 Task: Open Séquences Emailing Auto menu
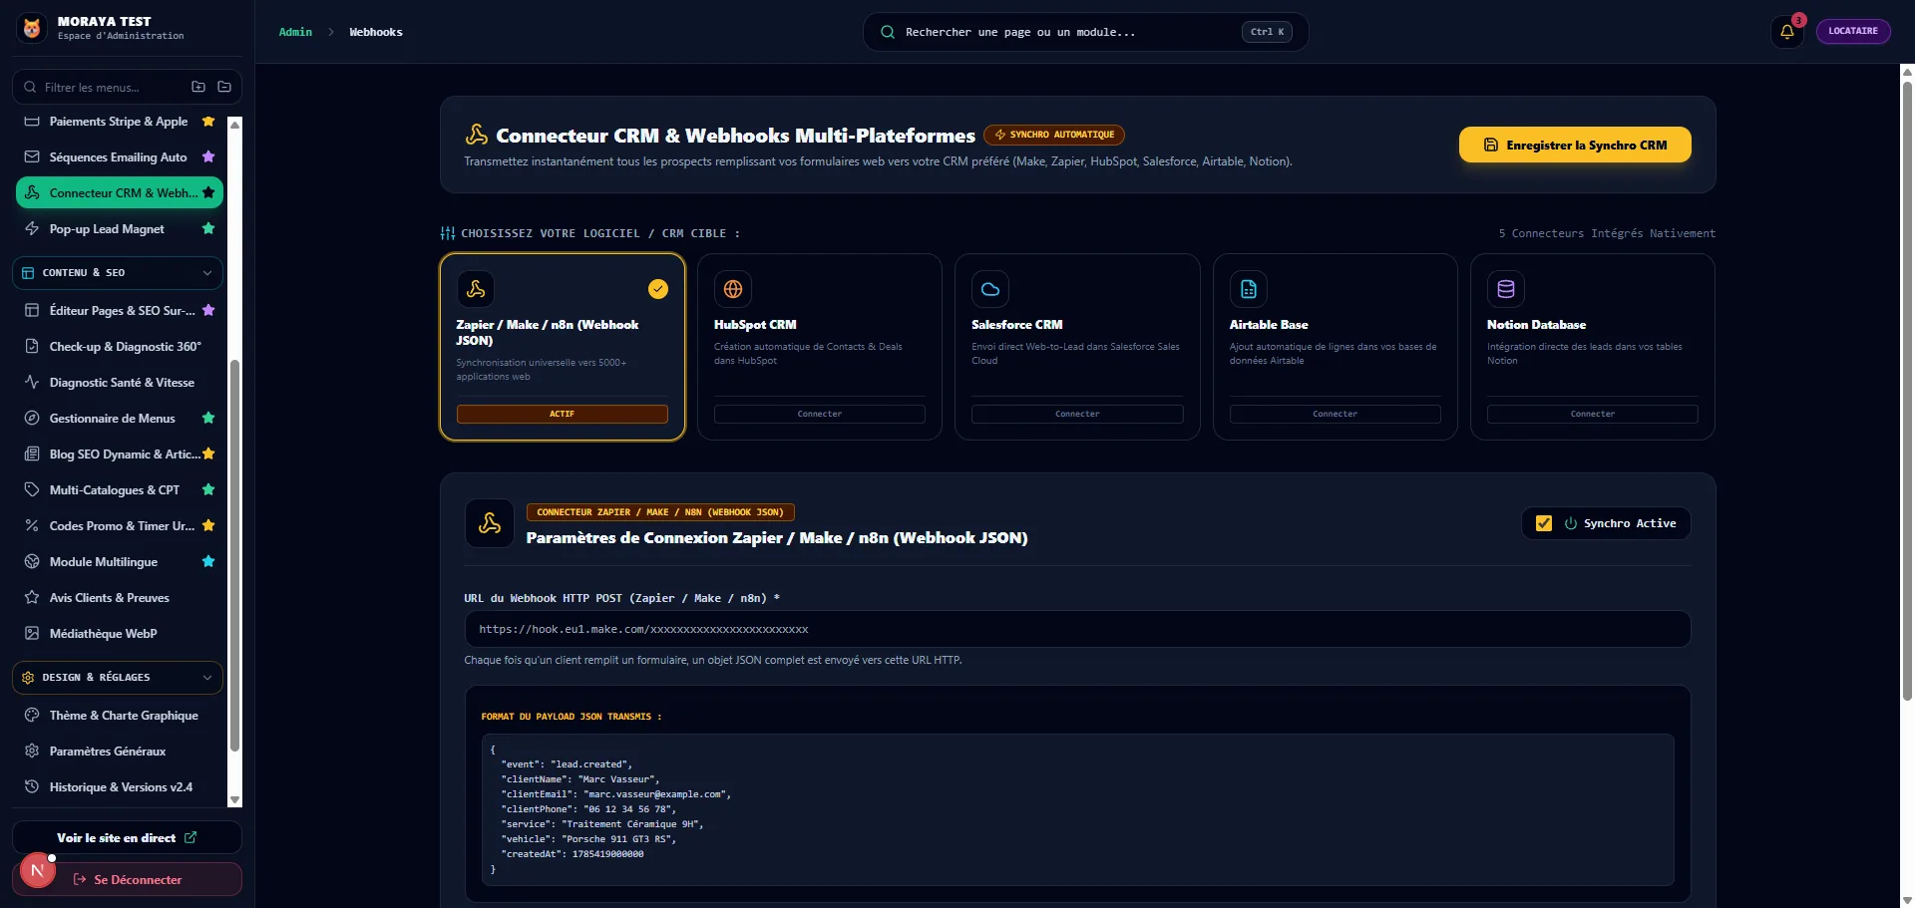[120, 157]
